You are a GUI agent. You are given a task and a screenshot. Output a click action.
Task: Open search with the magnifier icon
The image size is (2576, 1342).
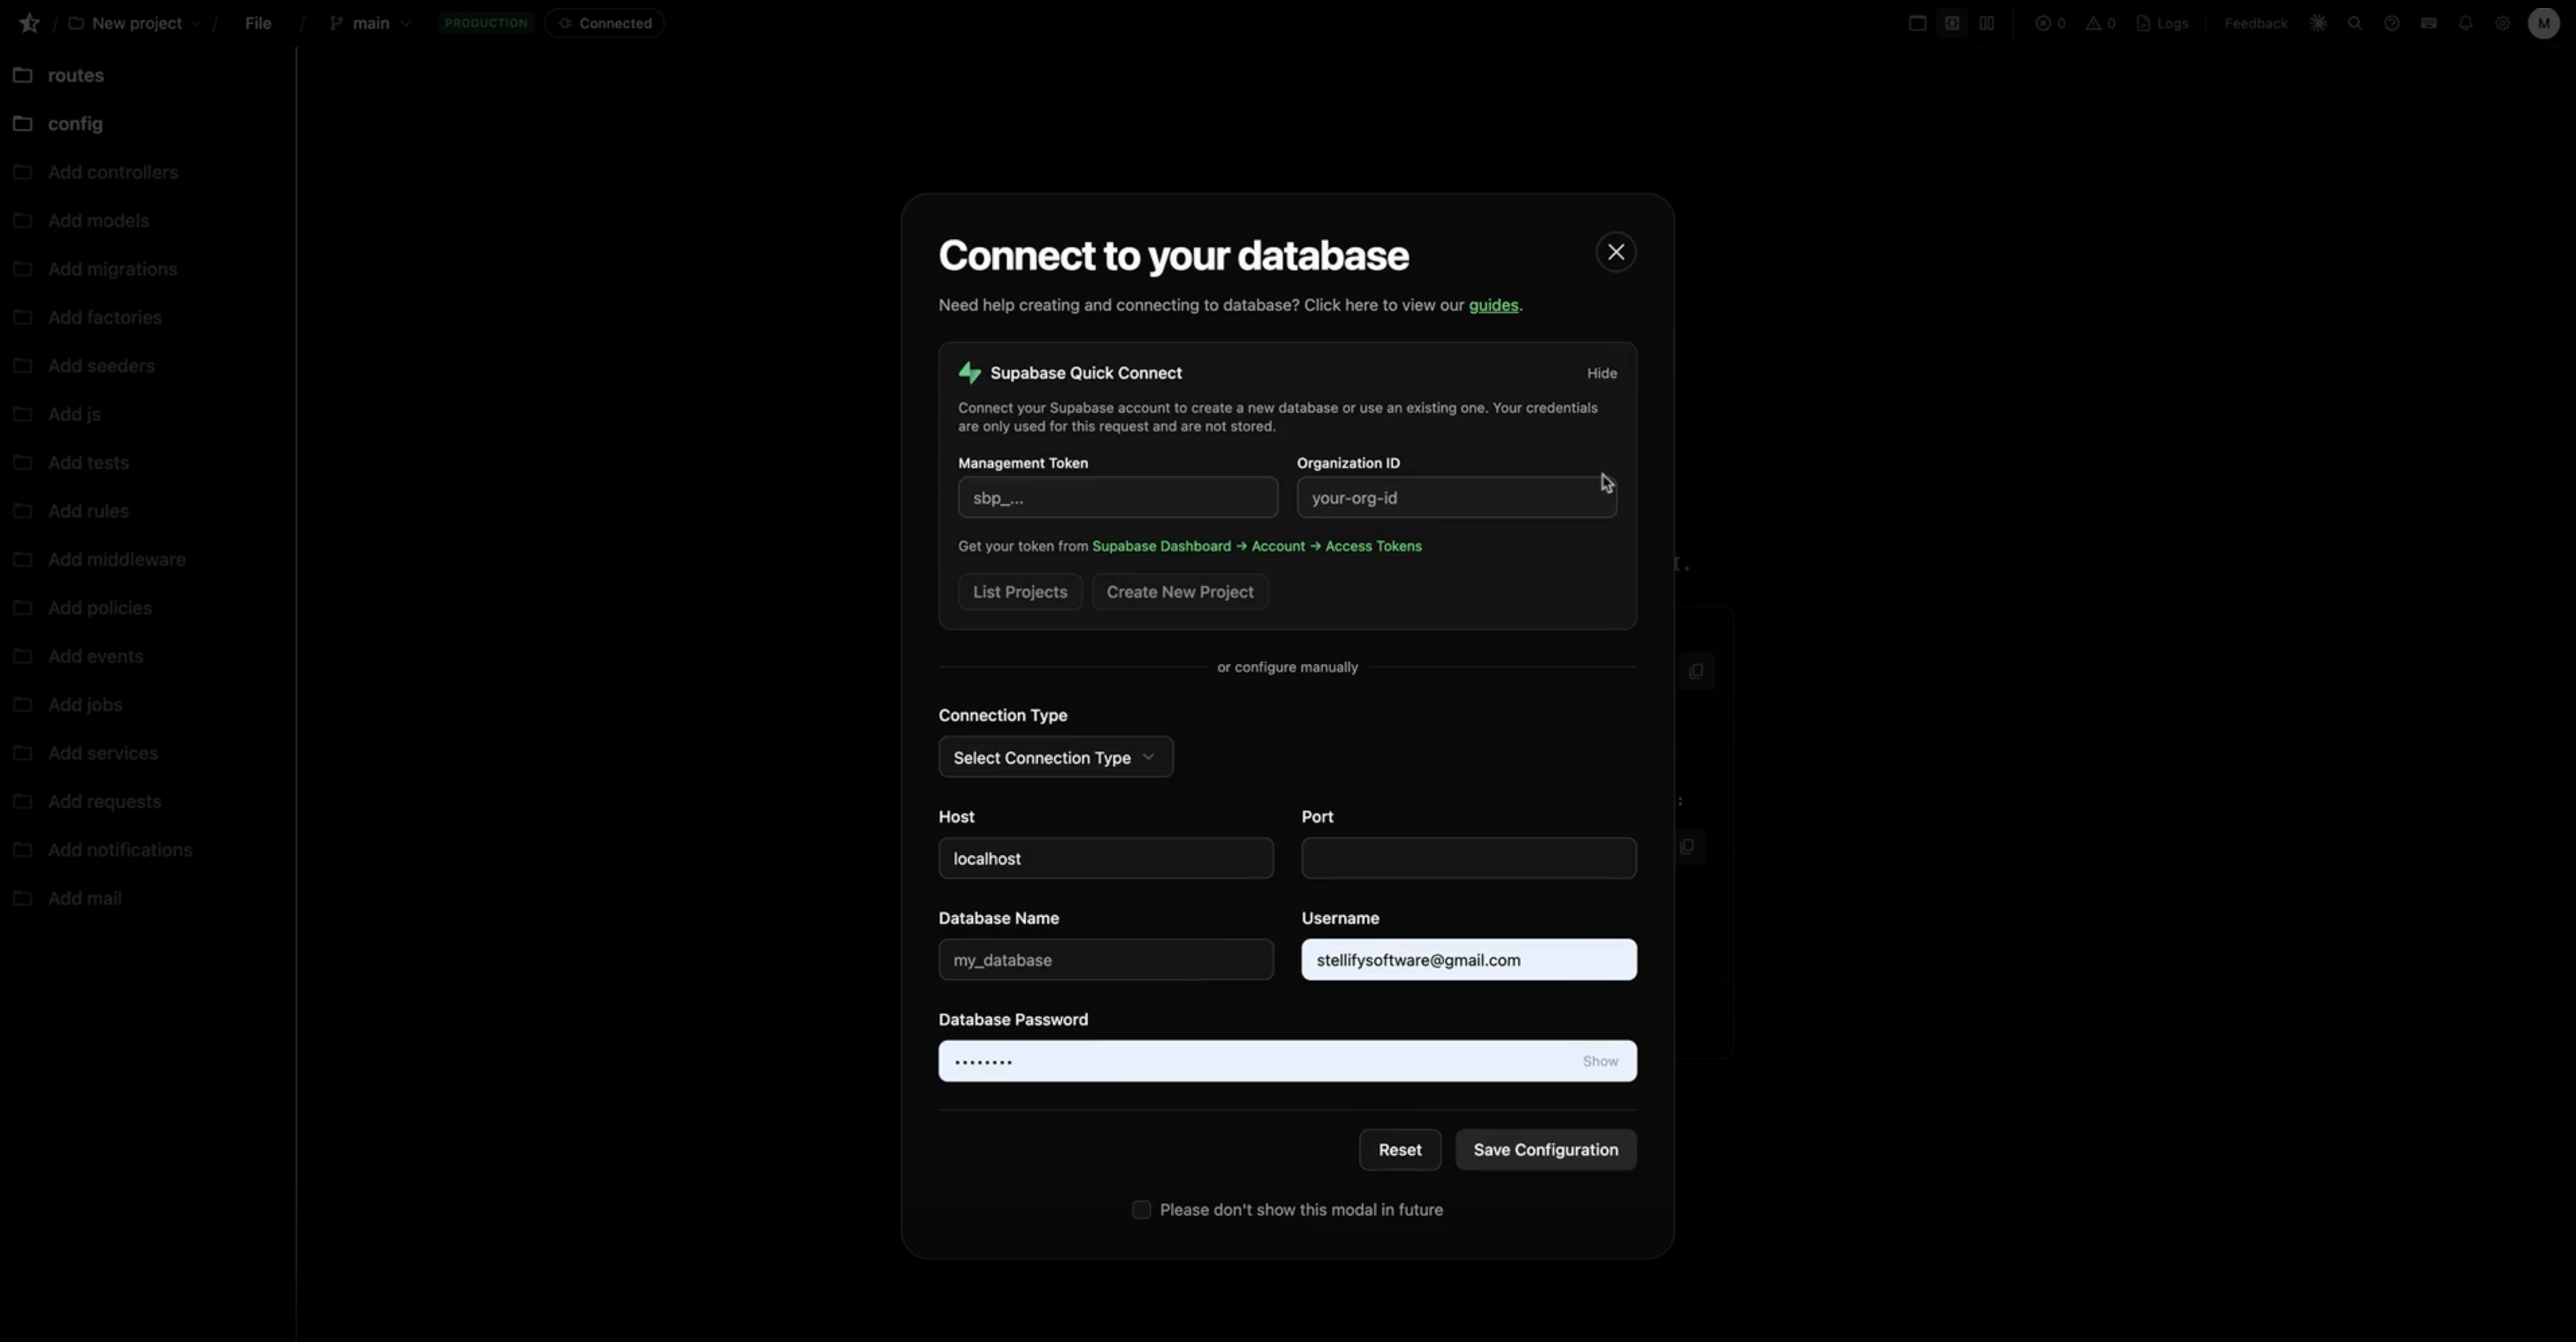tap(2355, 22)
